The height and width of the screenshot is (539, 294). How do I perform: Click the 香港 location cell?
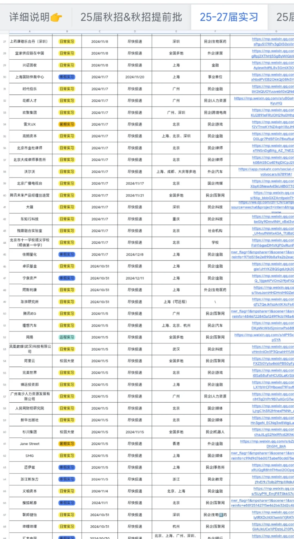click(x=176, y=444)
